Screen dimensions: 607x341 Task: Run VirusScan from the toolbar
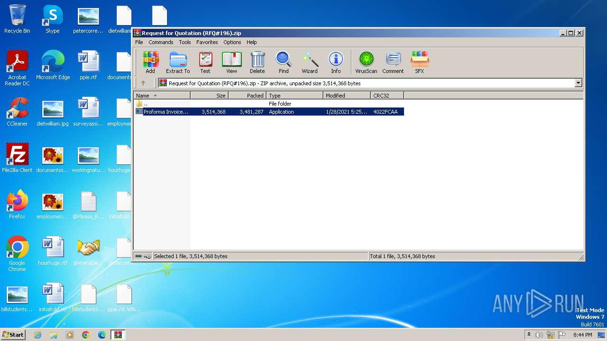366,63
